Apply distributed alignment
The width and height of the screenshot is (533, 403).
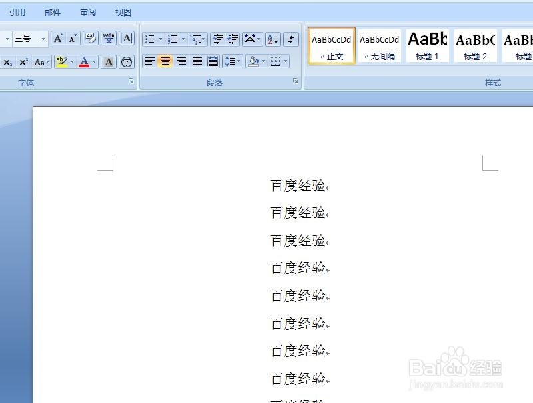pyautogui.click(x=213, y=61)
